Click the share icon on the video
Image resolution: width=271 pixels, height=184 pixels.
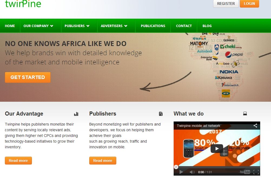pos(255,126)
